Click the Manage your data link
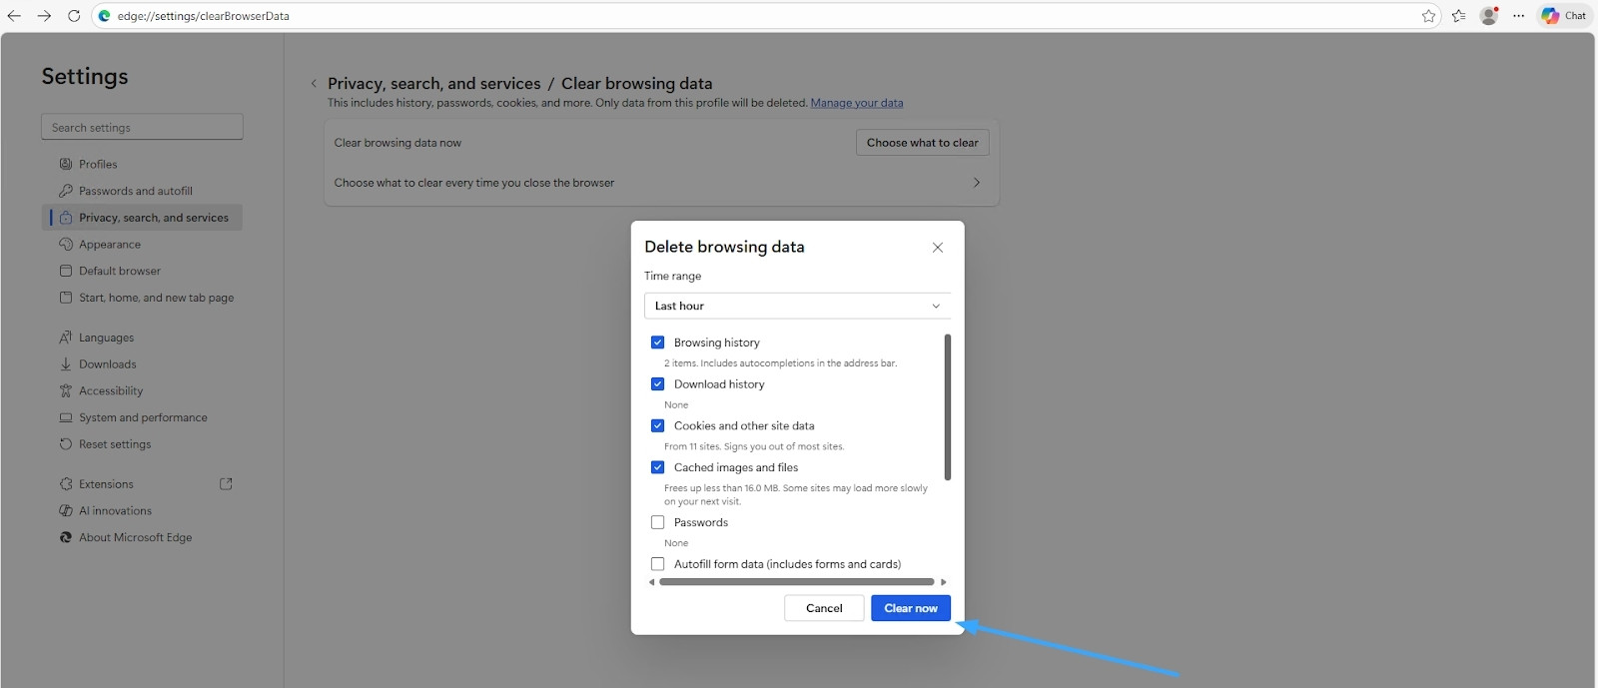This screenshot has height=688, width=1598. click(856, 103)
